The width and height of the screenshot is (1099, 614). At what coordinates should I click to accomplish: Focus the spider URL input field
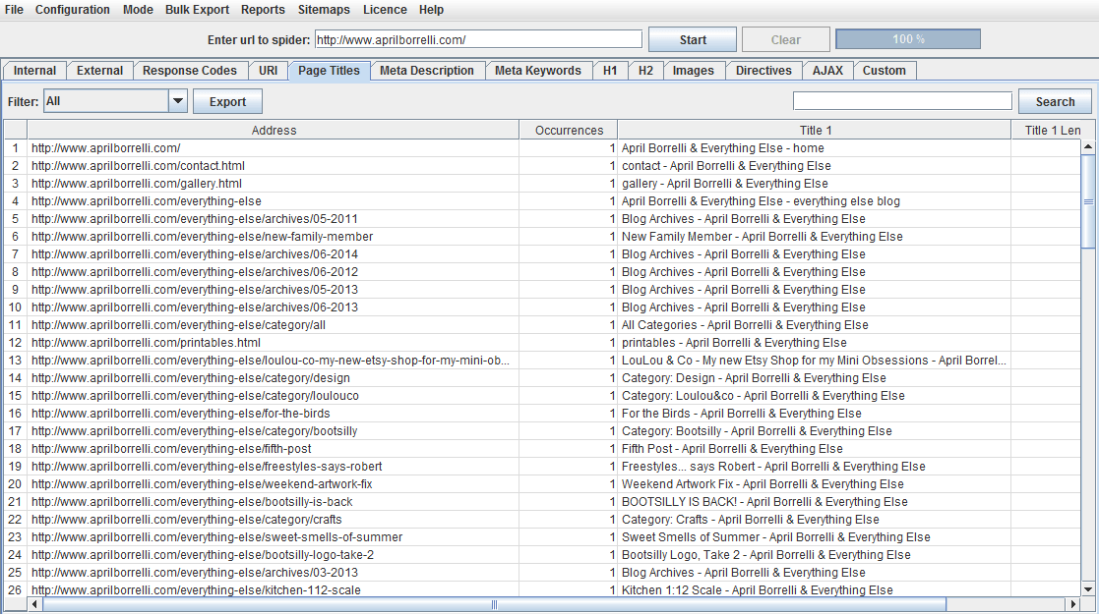click(478, 40)
